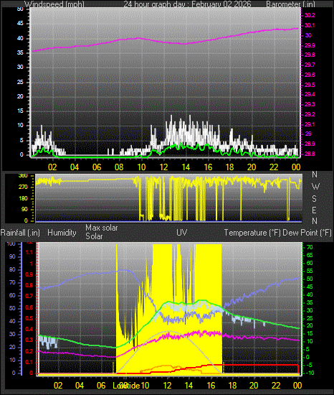
Task: Click the "Rainfall (.in)" legend label
Action: point(20,233)
